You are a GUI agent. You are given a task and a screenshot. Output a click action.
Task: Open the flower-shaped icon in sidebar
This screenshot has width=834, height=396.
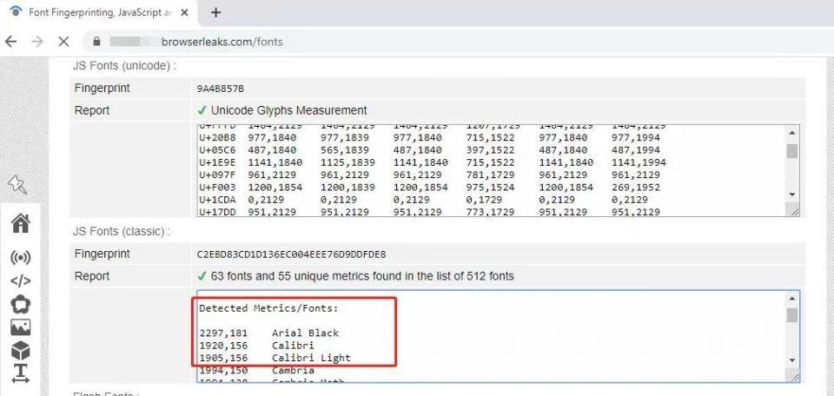(x=20, y=305)
